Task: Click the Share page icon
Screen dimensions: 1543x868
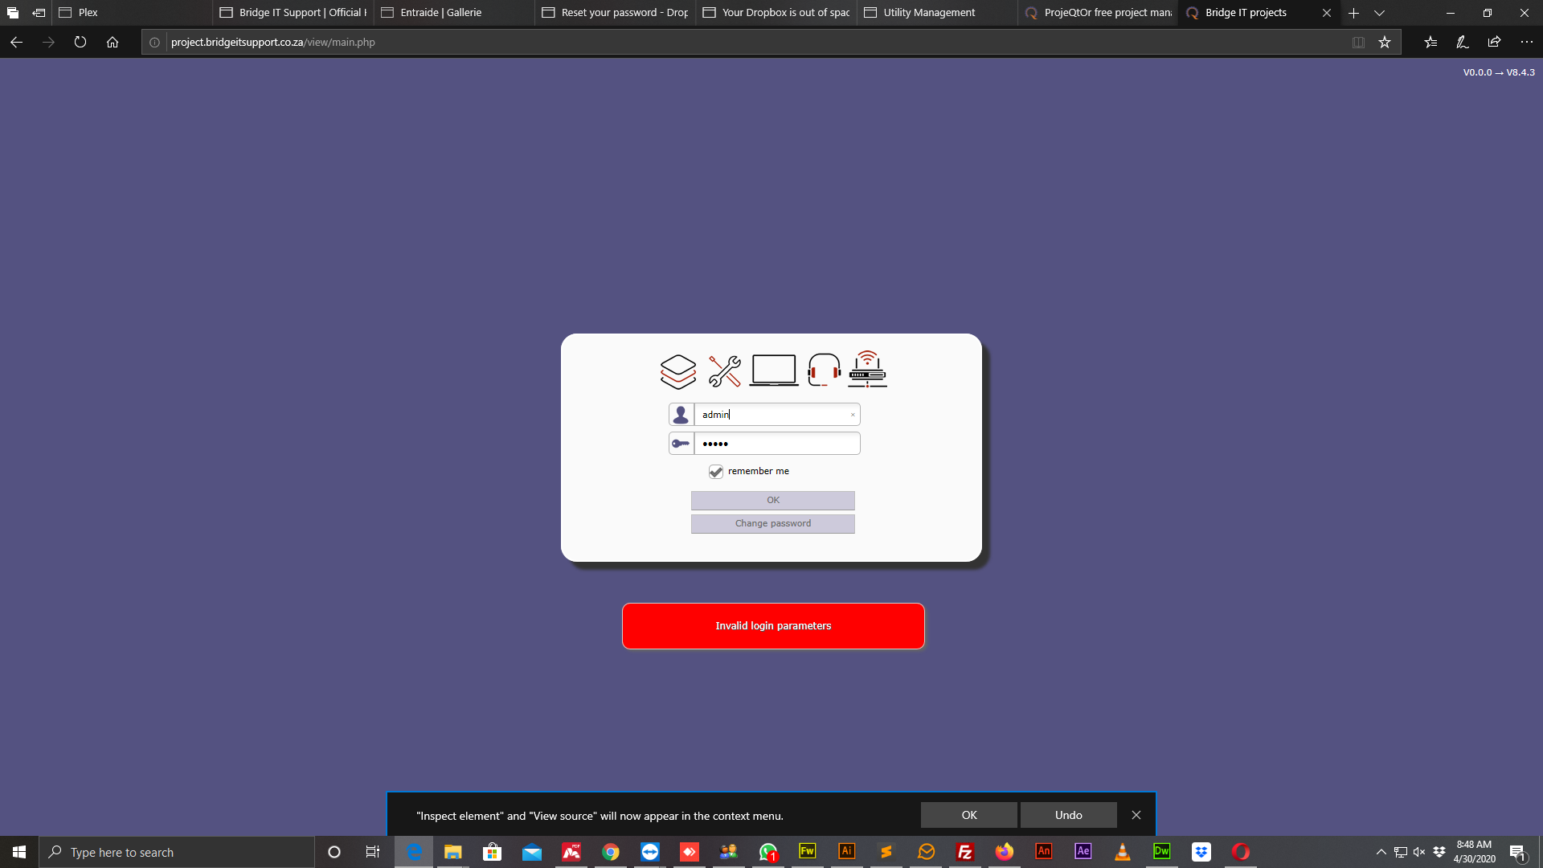Action: point(1494,42)
